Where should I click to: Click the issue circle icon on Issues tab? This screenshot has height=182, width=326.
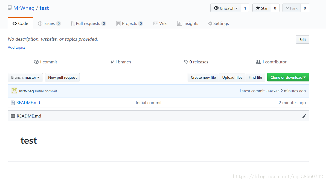click(x=40, y=24)
